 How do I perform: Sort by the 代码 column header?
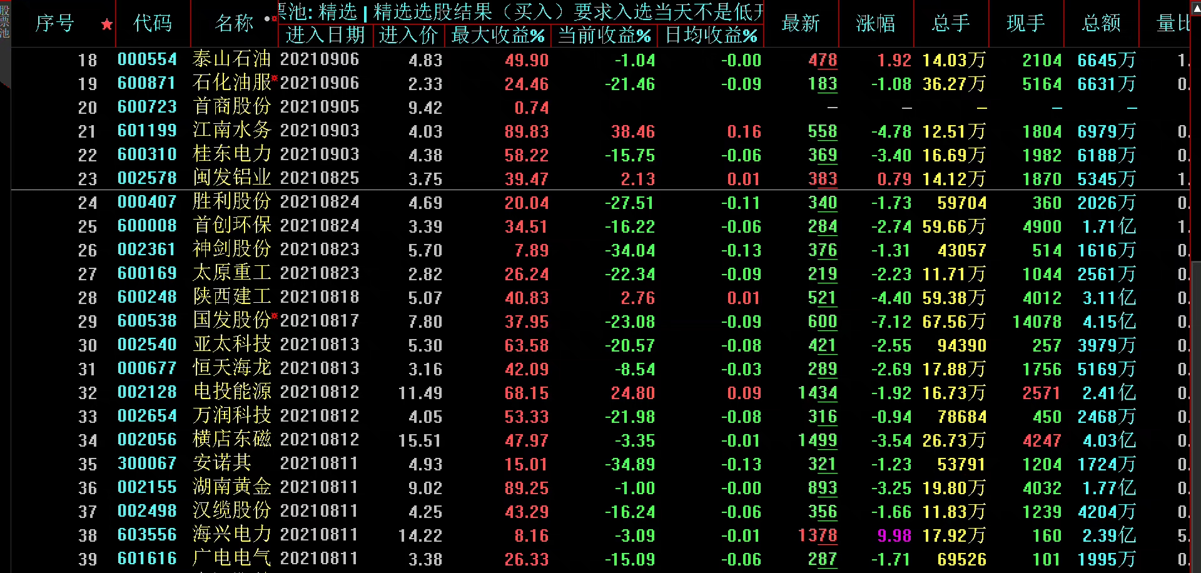tap(153, 24)
